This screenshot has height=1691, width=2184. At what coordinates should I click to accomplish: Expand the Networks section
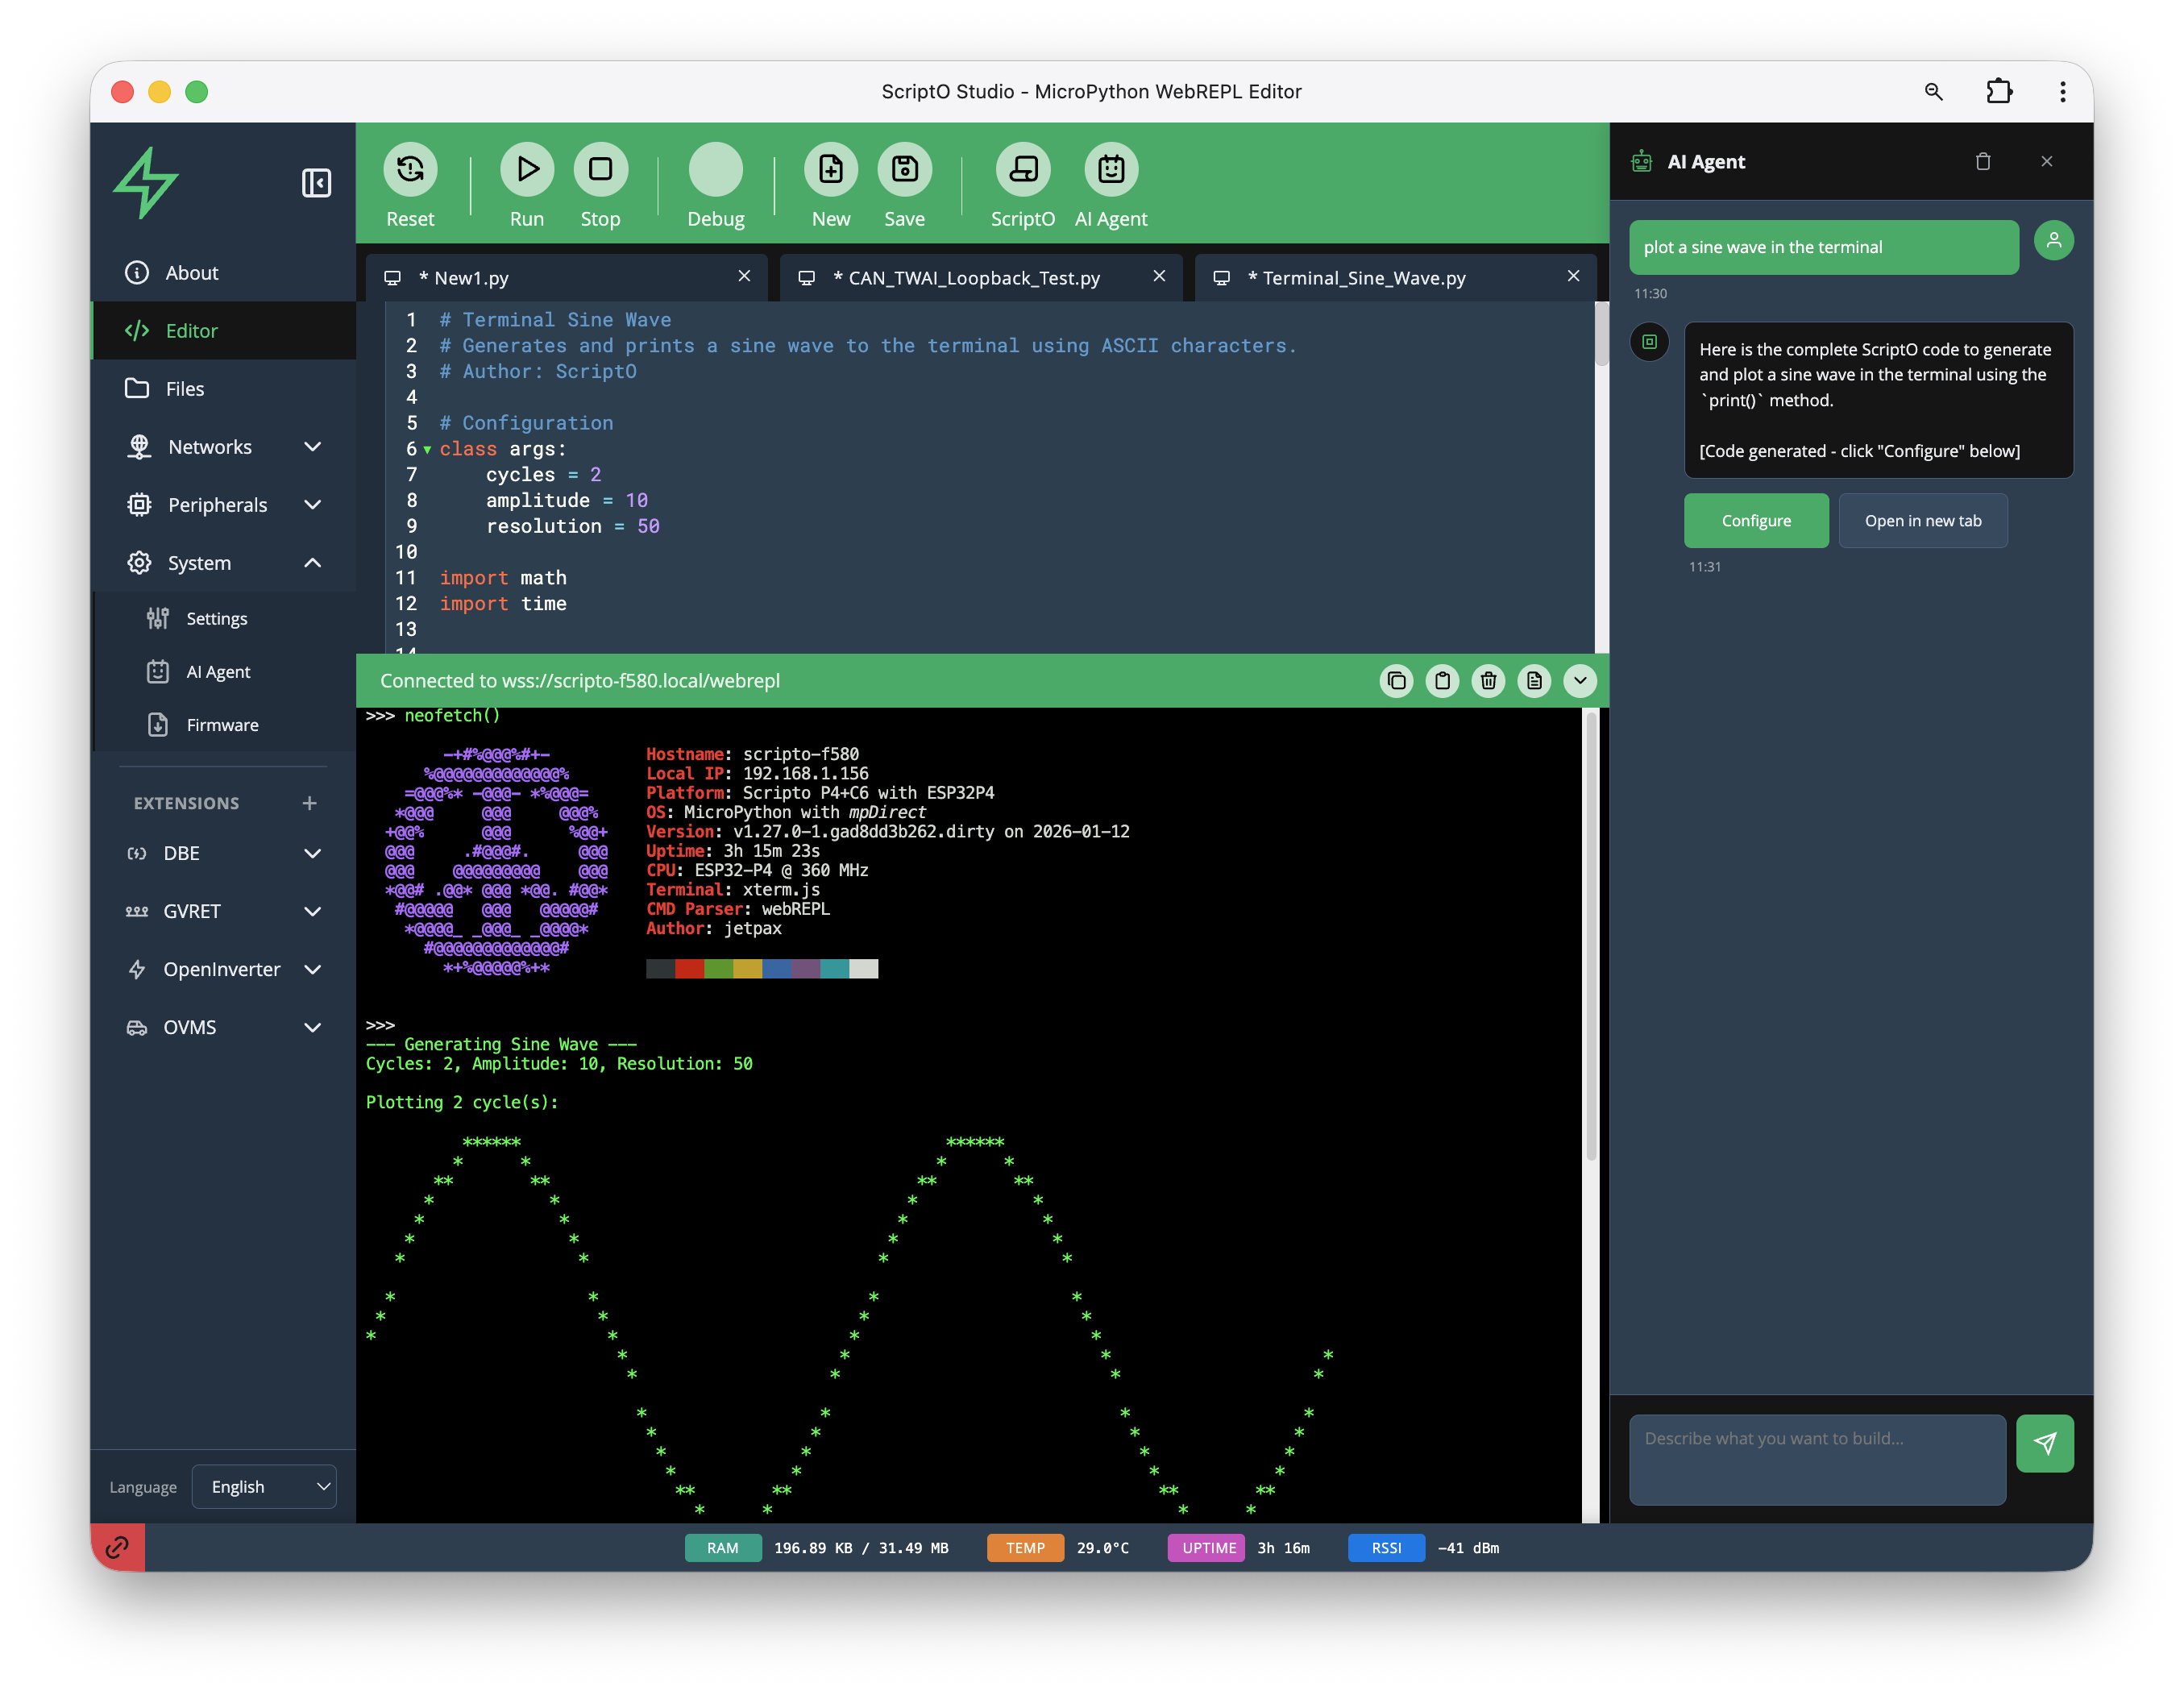pos(313,447)
